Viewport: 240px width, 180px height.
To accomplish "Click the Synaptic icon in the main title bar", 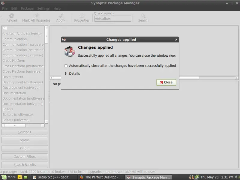I will pyautogui.click(x=3, y=3).
